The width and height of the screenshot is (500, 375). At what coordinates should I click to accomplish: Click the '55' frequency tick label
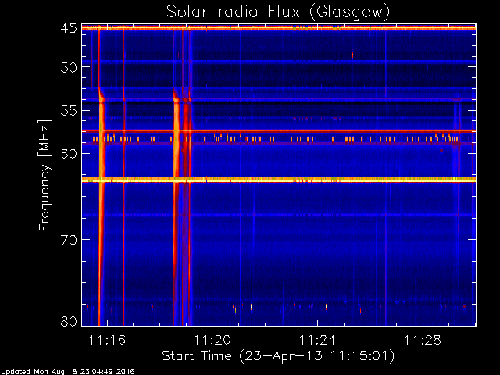click(x=69, y=111)
